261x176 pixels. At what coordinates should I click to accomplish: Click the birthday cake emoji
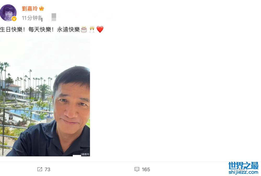84,29
